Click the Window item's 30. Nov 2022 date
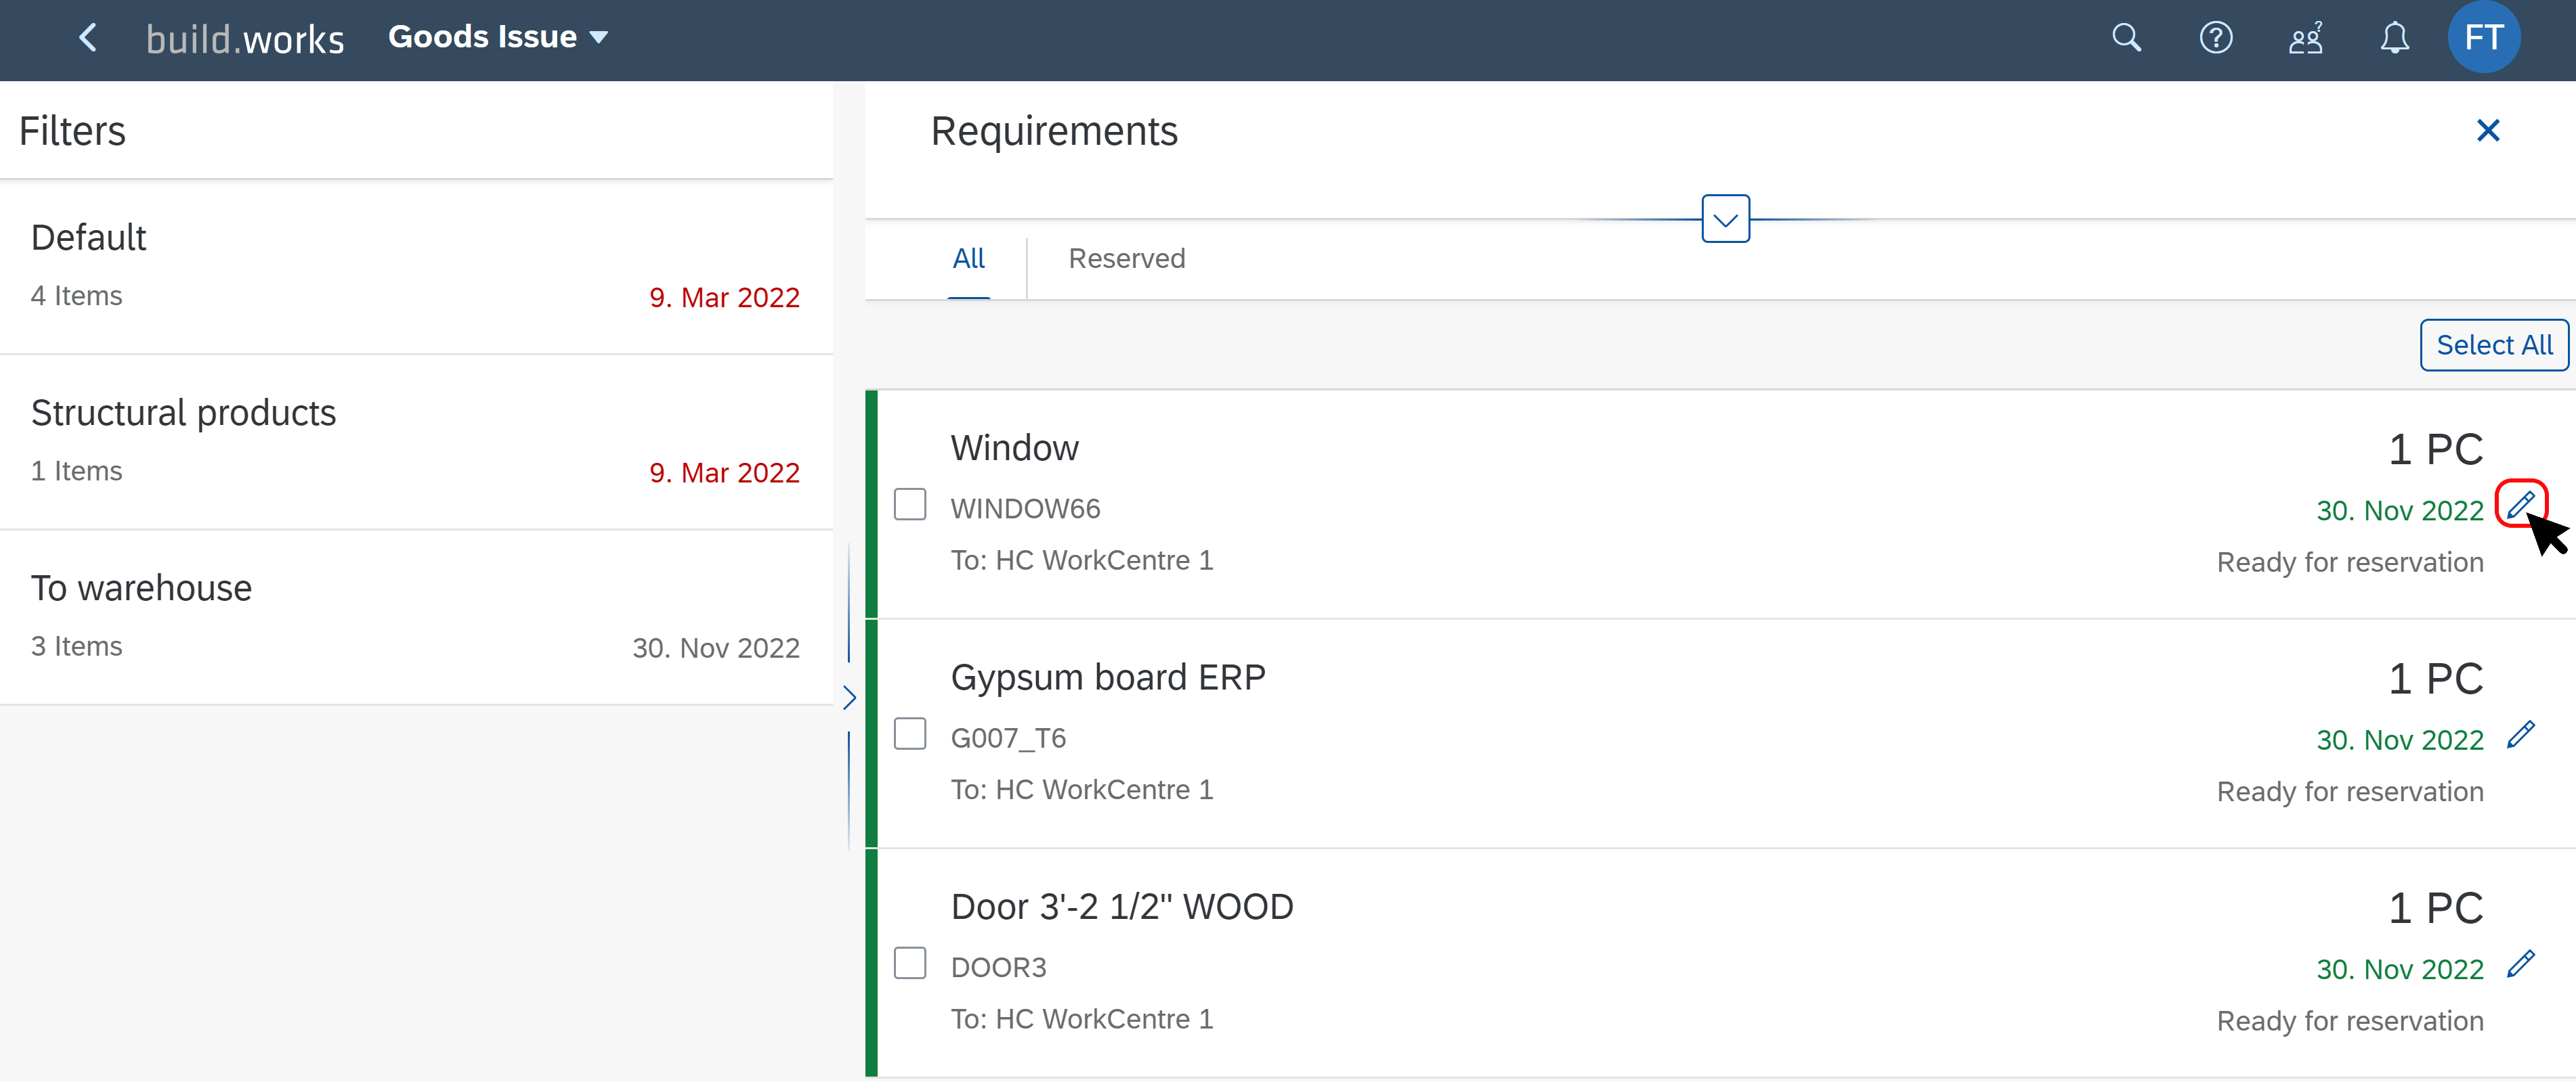2576x1082 pixels. click(x=2400, y=512)
